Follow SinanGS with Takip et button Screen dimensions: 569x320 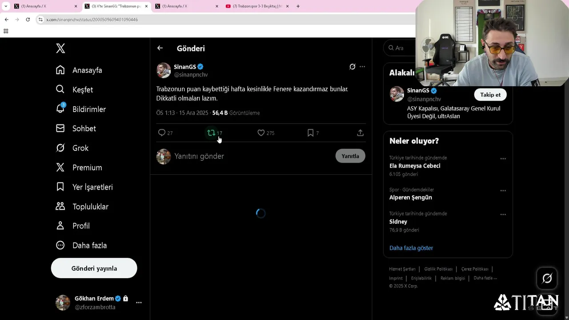pos(490,95)
